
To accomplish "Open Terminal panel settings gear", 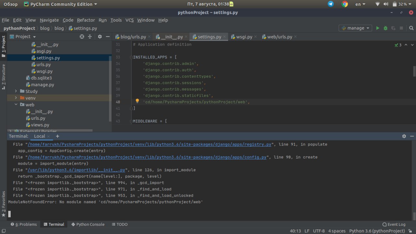I will pyautogui.click(x=404, y=136).
